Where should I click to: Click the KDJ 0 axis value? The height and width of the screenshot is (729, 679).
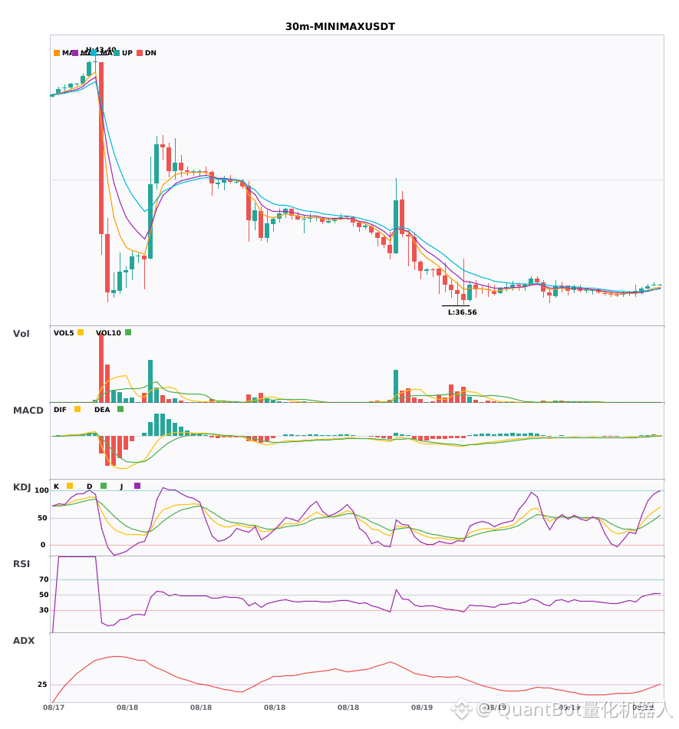43,545
